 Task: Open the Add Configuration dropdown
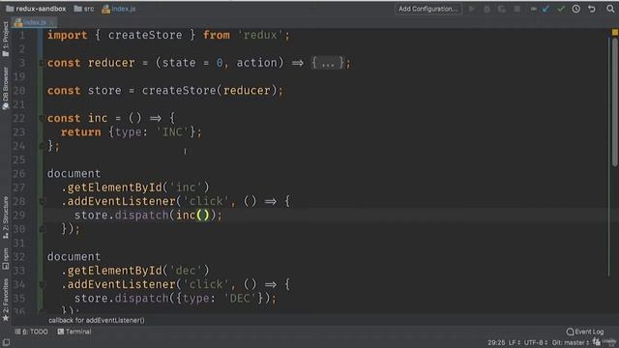(428, 9)
